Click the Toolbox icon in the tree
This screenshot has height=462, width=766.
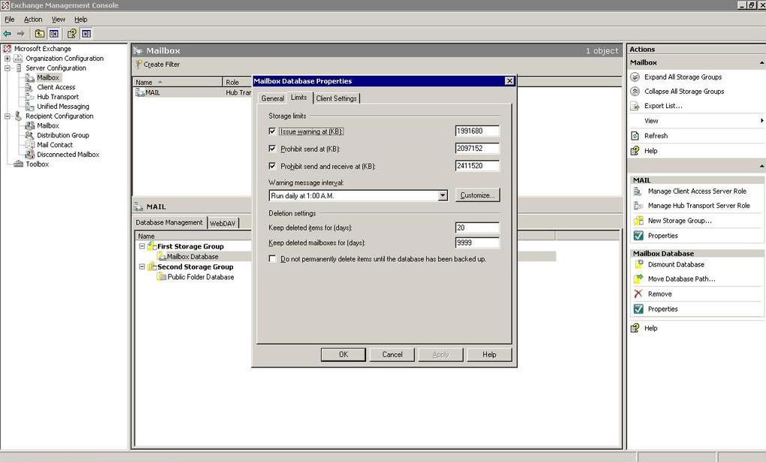[x=19, y=164]
